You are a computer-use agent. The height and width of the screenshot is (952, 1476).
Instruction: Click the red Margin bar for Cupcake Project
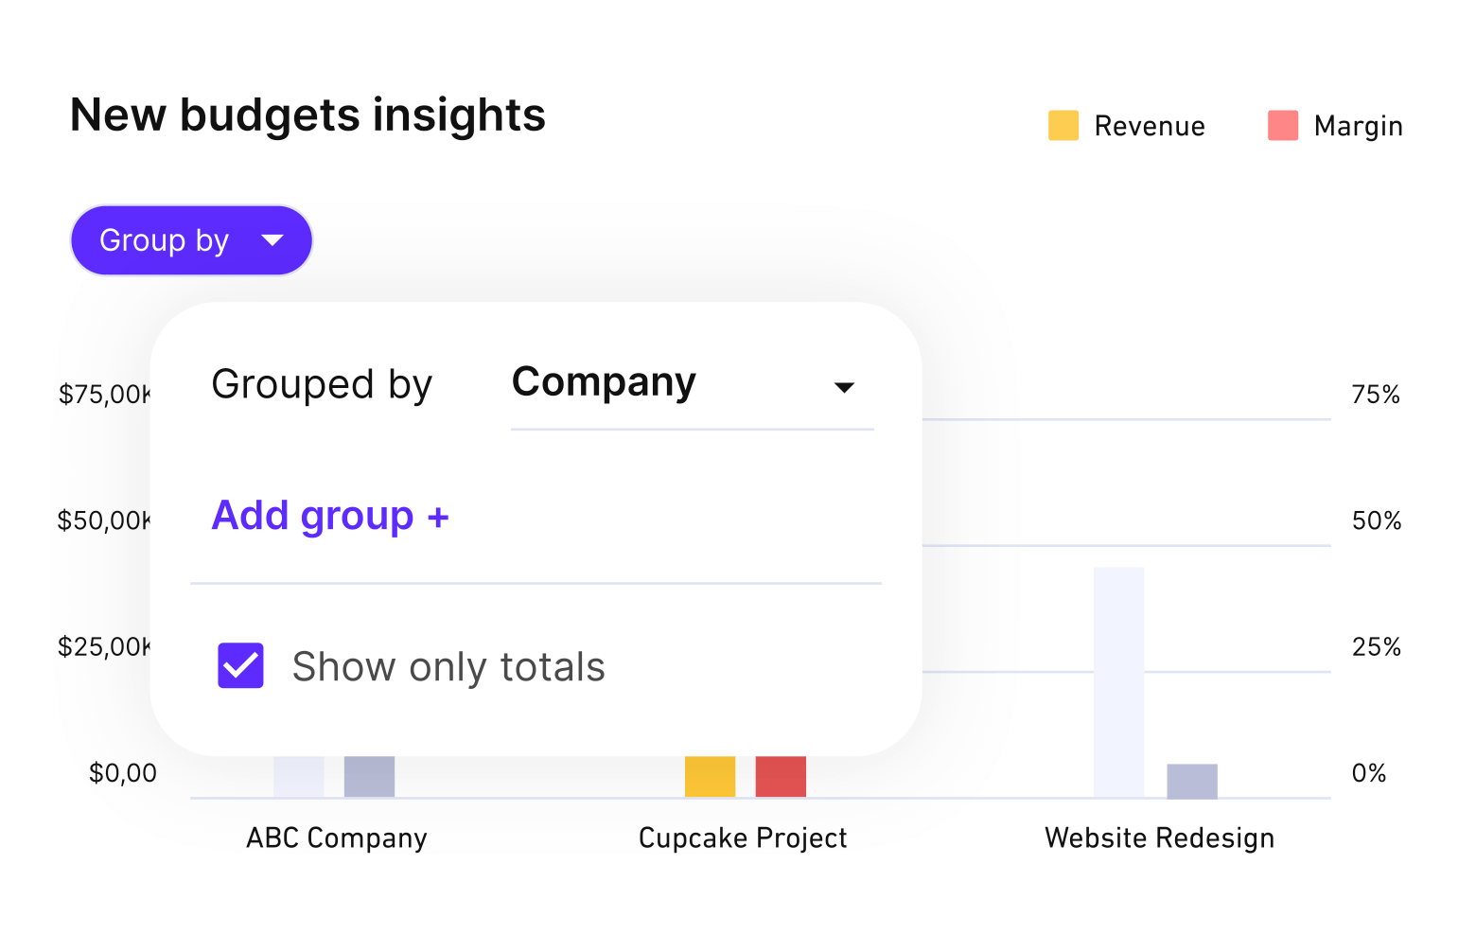pyautogui.click(x=780, y=776)
